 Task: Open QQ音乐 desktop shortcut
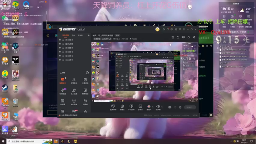[x=5, y=75]
